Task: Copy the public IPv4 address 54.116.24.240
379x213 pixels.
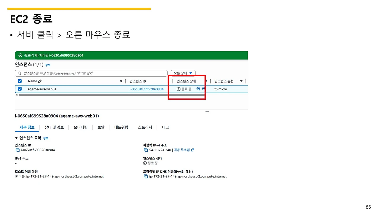Action: pos(146,150)
